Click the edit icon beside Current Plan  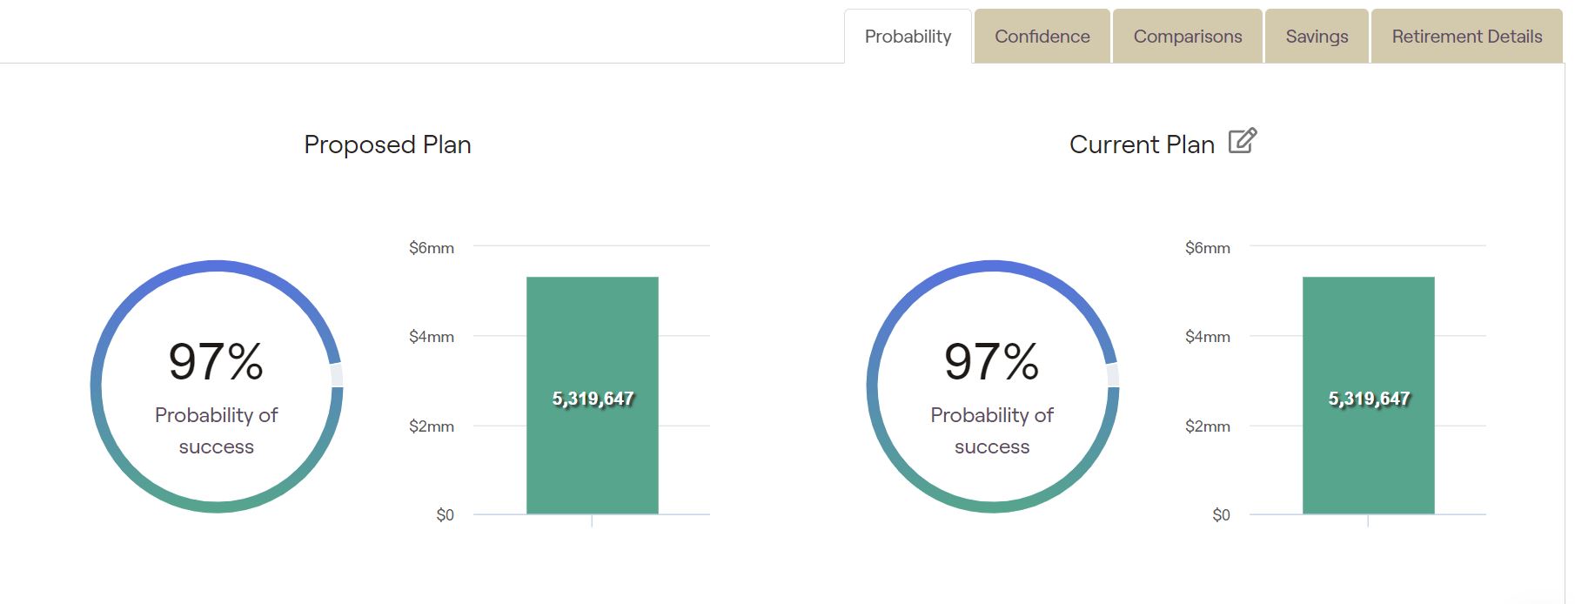pyautogui.click(x=1243, y=141)
